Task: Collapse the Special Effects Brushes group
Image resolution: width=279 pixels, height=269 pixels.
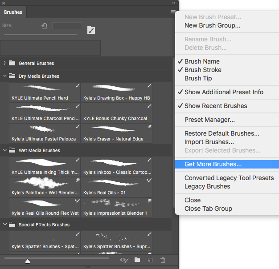Action: (x=5, y=224)
